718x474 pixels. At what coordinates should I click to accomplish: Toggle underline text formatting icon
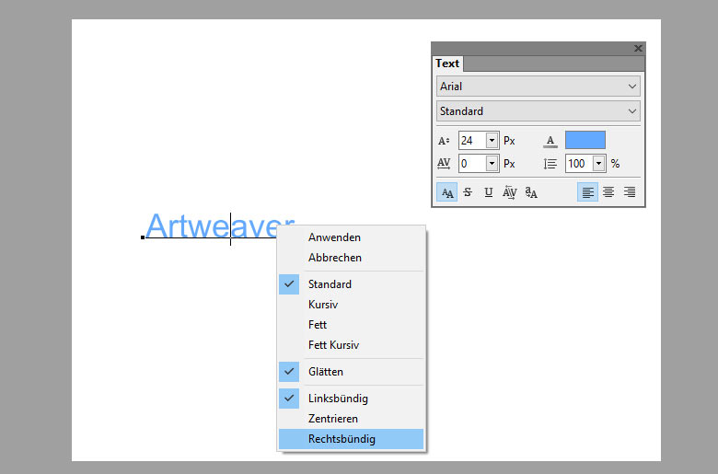click(x=489, y=192)
